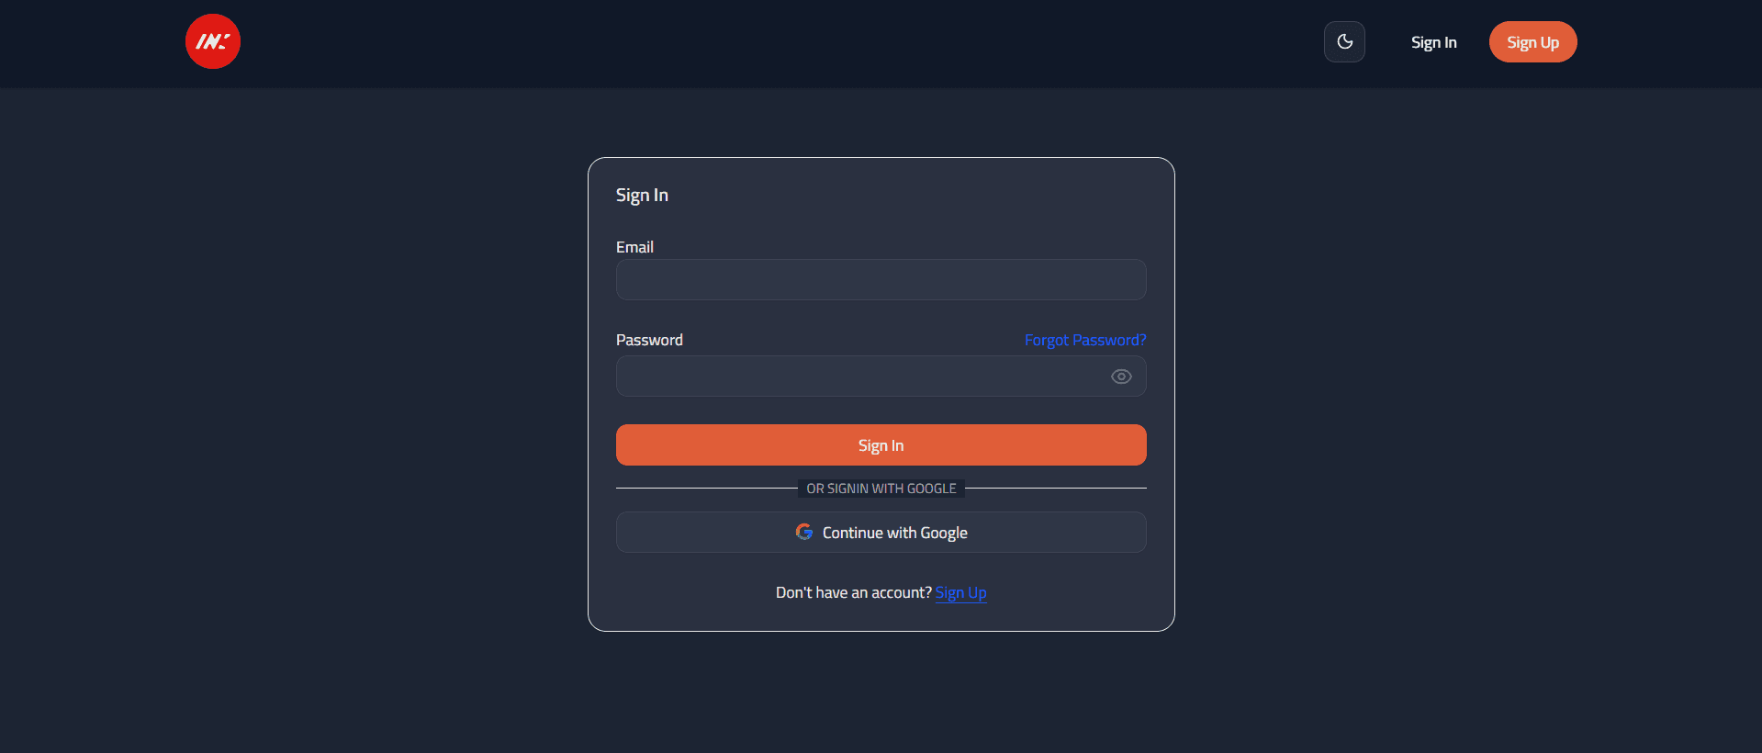Click the Don't have an account? text
This screenshot has width=1762, height=753.
[853, 592]
